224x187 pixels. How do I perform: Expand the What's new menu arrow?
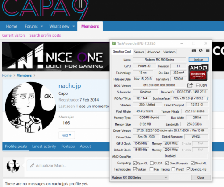[74, 26]
